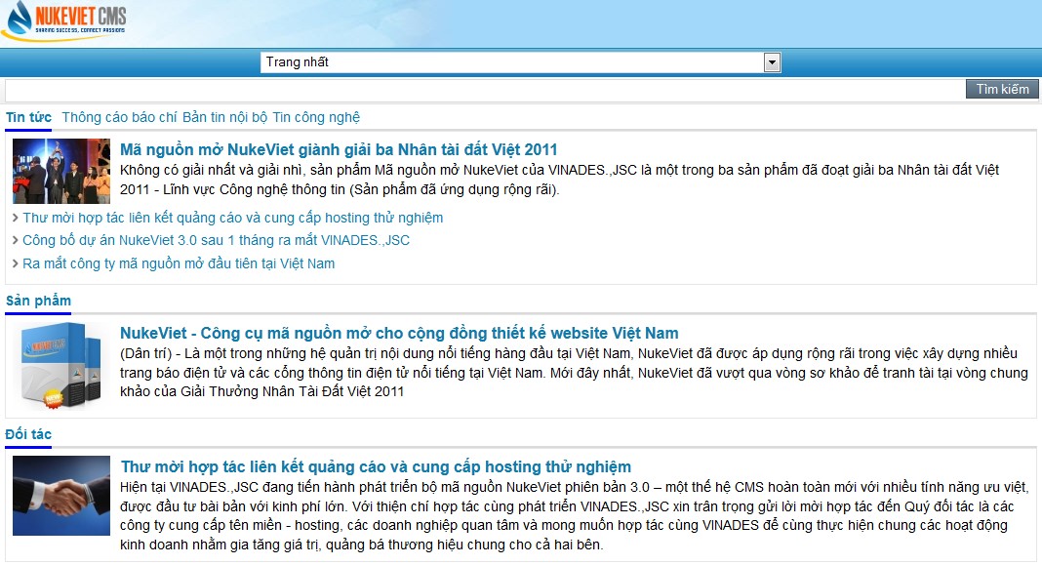This screenshot has height=565, width=1042.
Task: Open link Ra mắt công ty mã nguồn mở
Action: tap(179, 263)
